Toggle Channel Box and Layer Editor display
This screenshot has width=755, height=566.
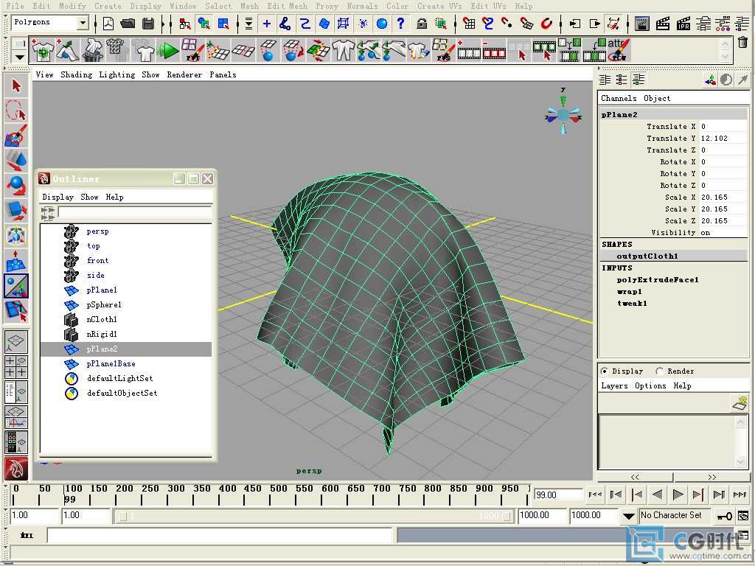pyautogui.click(x=639, y=80)
